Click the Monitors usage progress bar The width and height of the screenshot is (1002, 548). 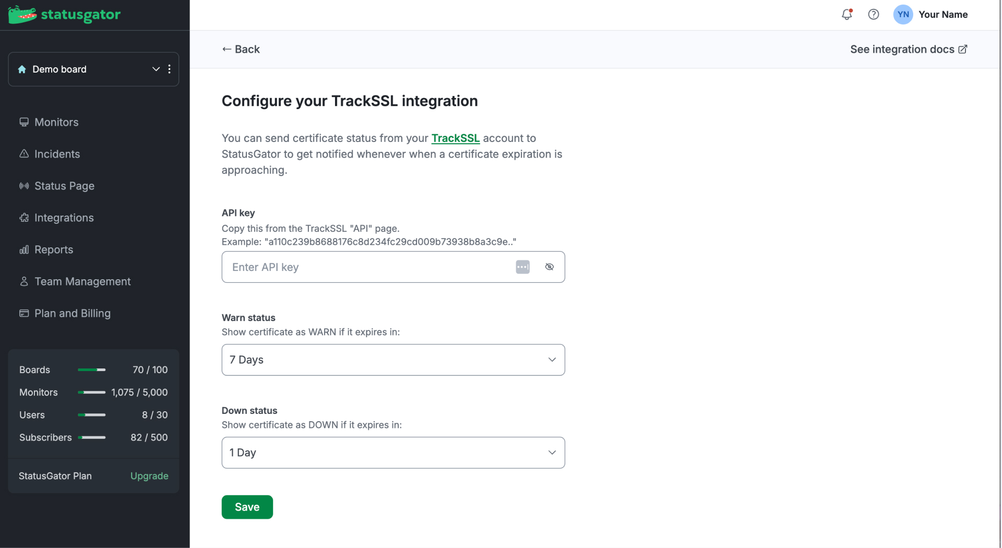tap(91, 392)
